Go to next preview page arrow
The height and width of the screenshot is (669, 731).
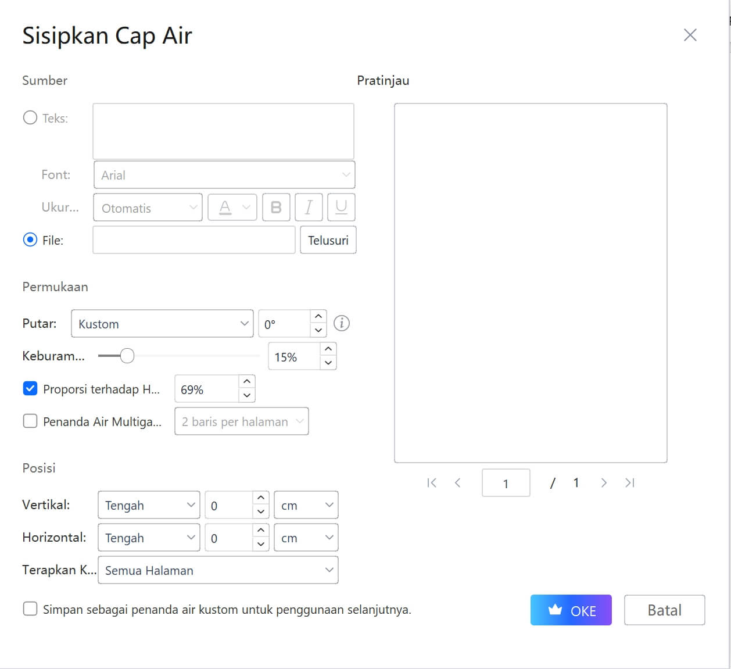[603, 482]
